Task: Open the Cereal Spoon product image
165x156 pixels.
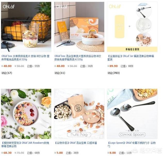Action: coord(132,114)
